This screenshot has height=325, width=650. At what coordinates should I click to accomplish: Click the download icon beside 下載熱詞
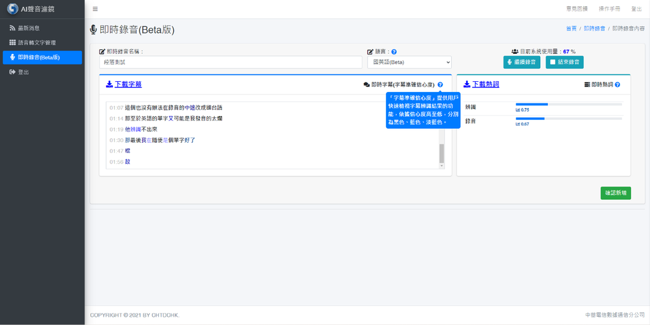pyautogui.click(x=467, y=84)
